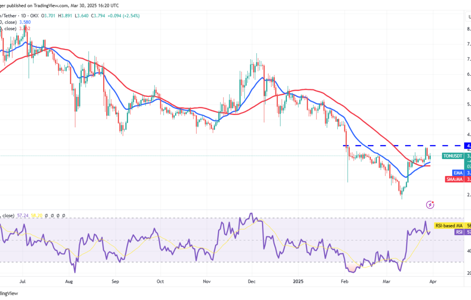Click the RSI-based MA yellow label
The width and height of the screenshot is (471, 300).
pos(452,225)
